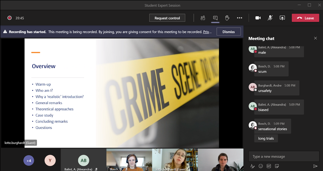Click Bosch avatar beside 'sensational stories'
The image size is (323, 171).
252,125
